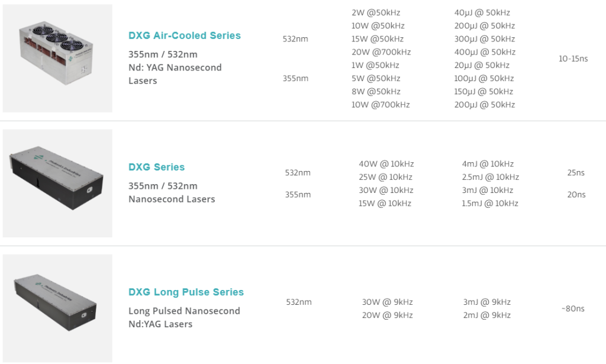Viewport: 606px width, 364px height.
Task: Select the Long Pulsed Nanosecond Nd:YAG Lasers text
Action: [184, 317]
